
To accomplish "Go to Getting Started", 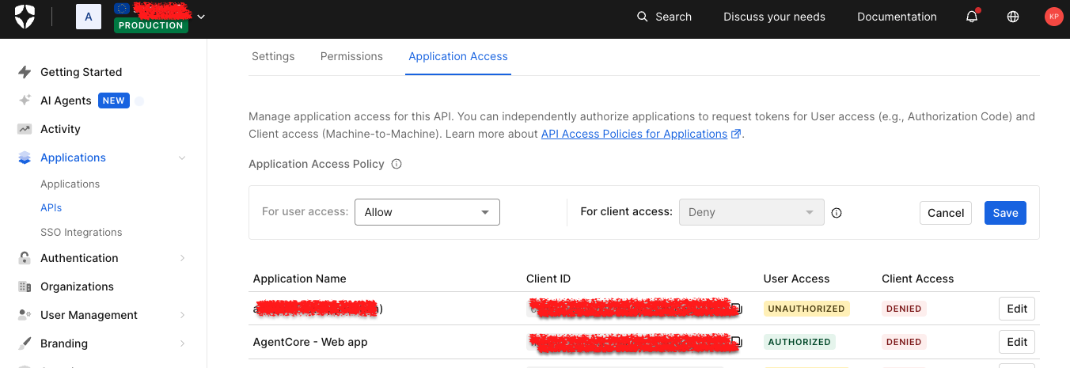I will tap(81, 72).
